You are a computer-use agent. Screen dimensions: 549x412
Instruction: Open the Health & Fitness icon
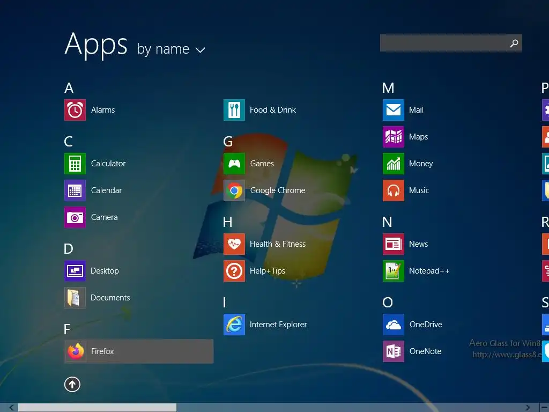point(234,244)
